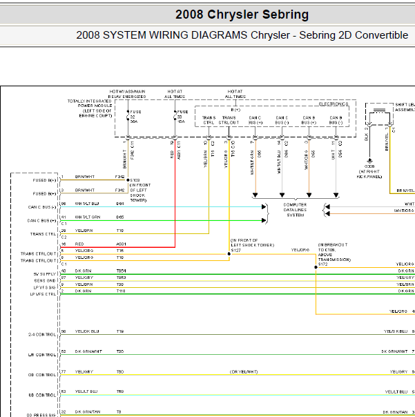Click circuit code "T854"
The image size is (415, 417).
coord(121,271)
